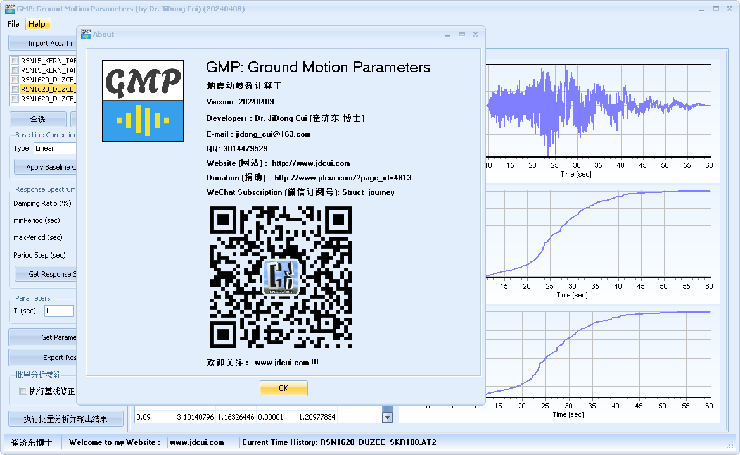Screen dimensions: 740x455
Task: Click the Get Response Spectrum button
Action: (46, 274)
